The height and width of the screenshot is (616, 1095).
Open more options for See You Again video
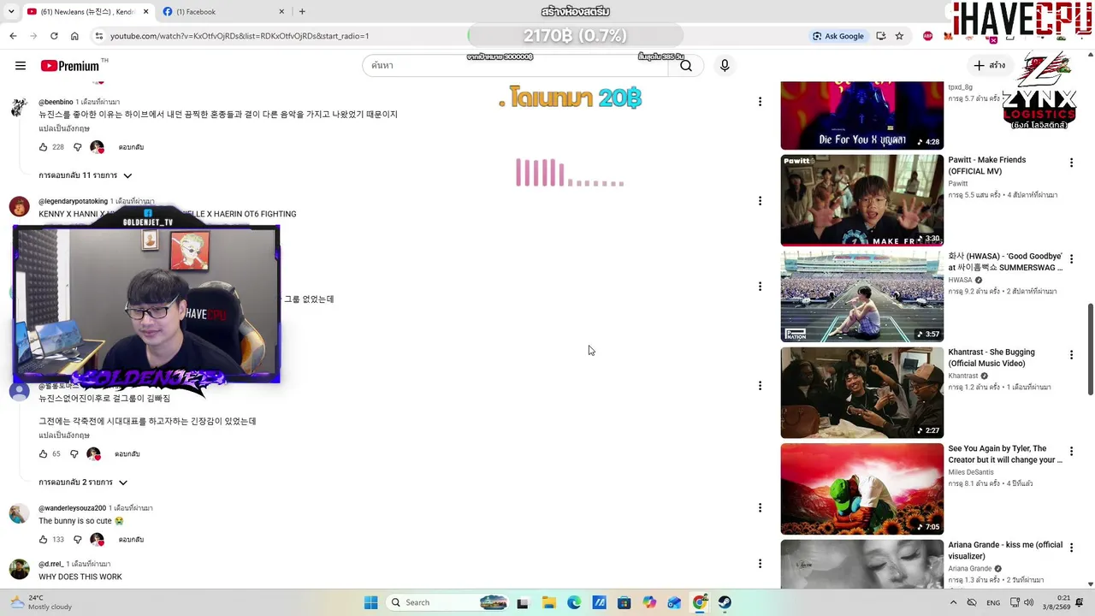1071,452
